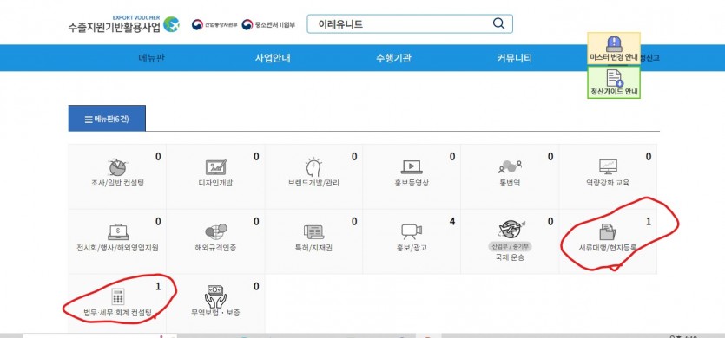The width and height of the screenshot is (725, 338).
Task: Open the 수행기관 navigation menu
Action: click(x=393, y=58)
